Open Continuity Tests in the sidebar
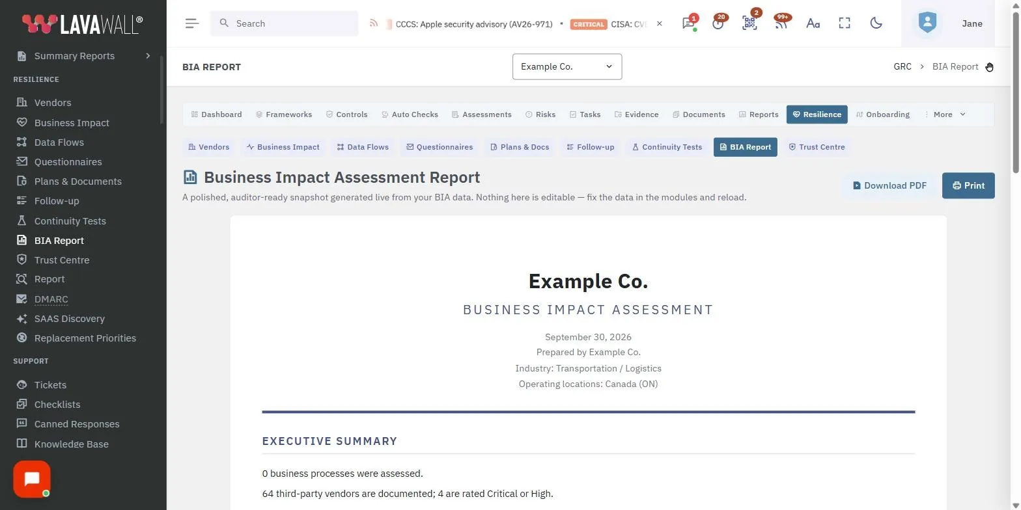This screenshot has height=510, width=1021. coord(70,221)
